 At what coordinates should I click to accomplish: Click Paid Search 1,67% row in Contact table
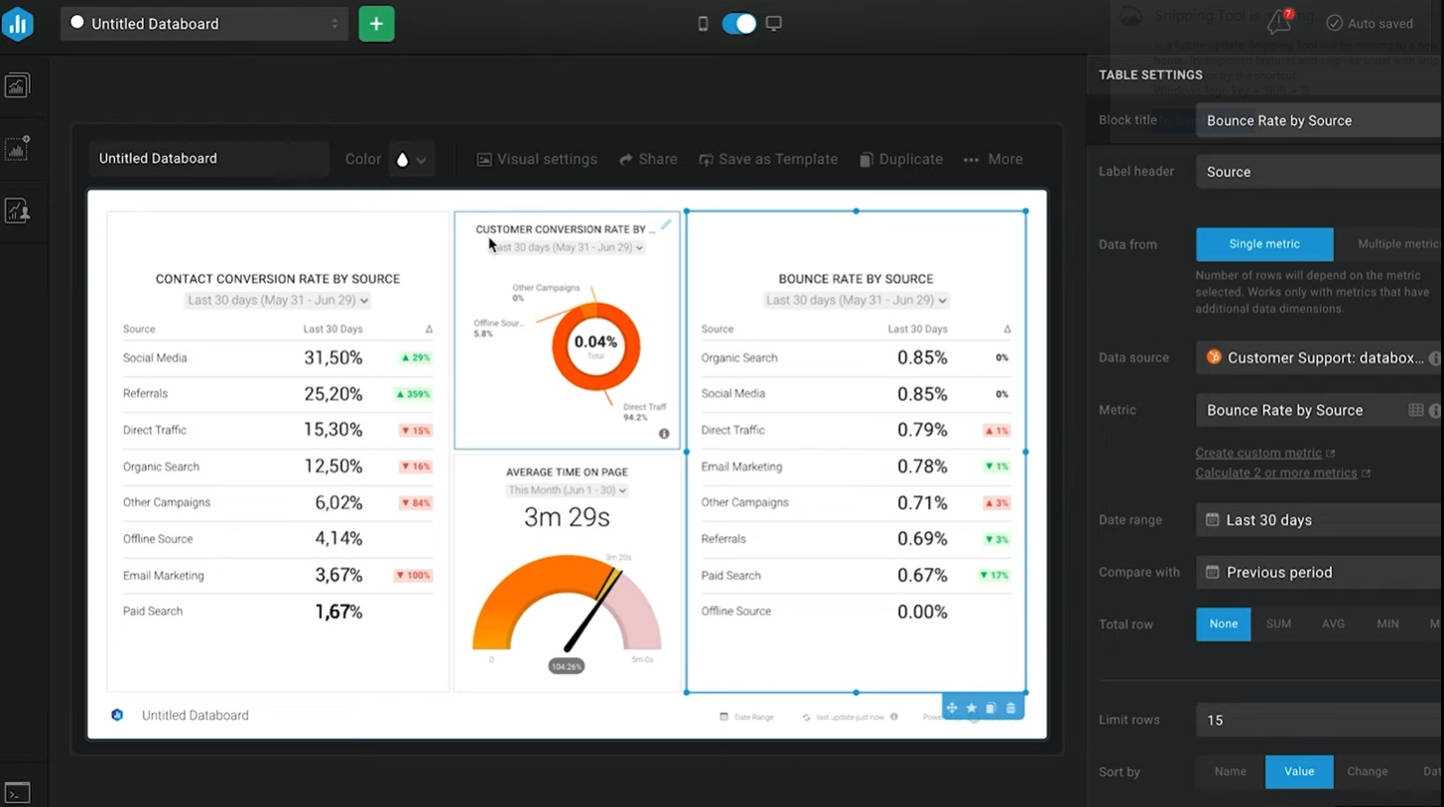click(278, 611)
